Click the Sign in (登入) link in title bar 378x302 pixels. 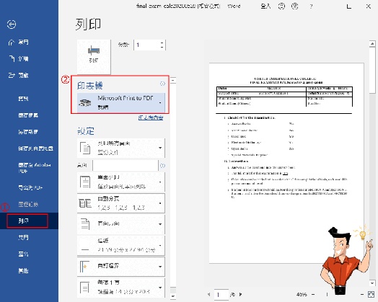(x=265, y=6)
